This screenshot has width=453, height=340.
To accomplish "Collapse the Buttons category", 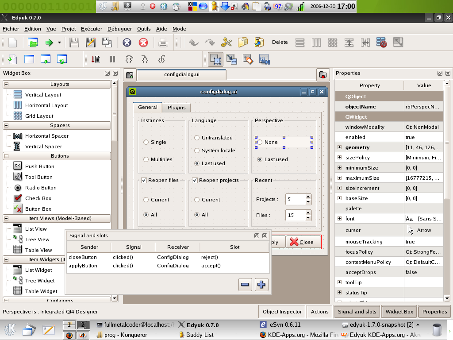I will (6, 156).
